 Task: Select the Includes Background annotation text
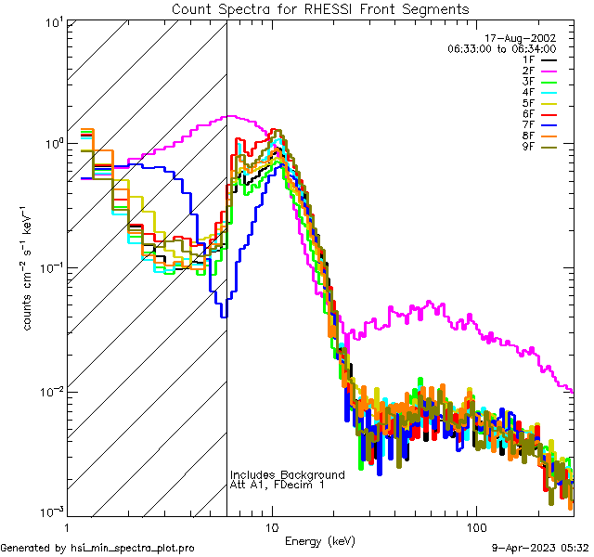click(x=287, y=474)
